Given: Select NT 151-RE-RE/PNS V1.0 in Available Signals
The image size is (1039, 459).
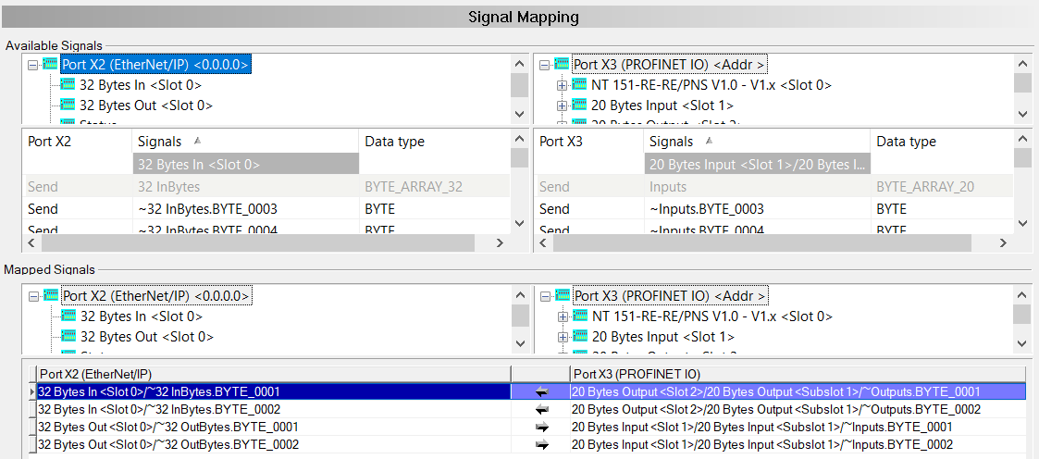Looking at the screenshot, I should pyautogui.click(x=711, y=85).
